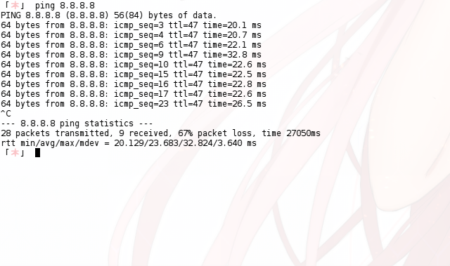Click the icmp_seq=3 reply line
The image size is (450, 266).
click(x=131, y=25)
